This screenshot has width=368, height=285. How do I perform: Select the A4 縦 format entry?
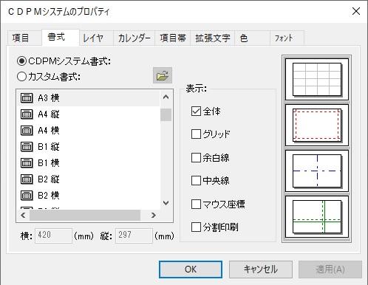(x=89, y=114)
